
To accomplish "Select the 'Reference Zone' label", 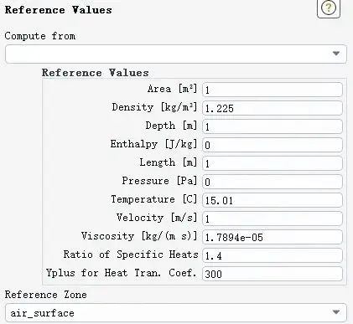I will tap(46, 295).
